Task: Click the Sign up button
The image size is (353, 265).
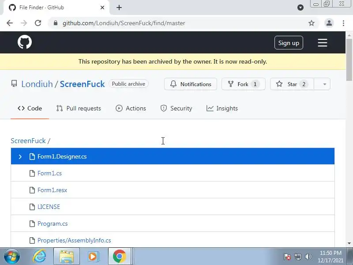Action: pyautogui.click(x=289, y=43)
